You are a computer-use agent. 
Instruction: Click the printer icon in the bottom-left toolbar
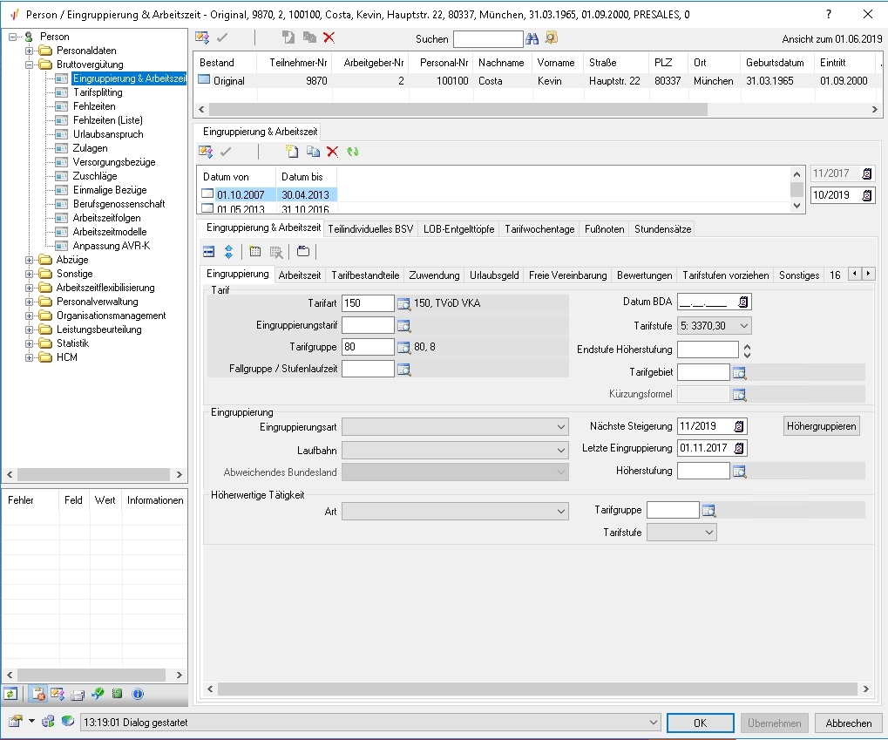pos(78,694)
